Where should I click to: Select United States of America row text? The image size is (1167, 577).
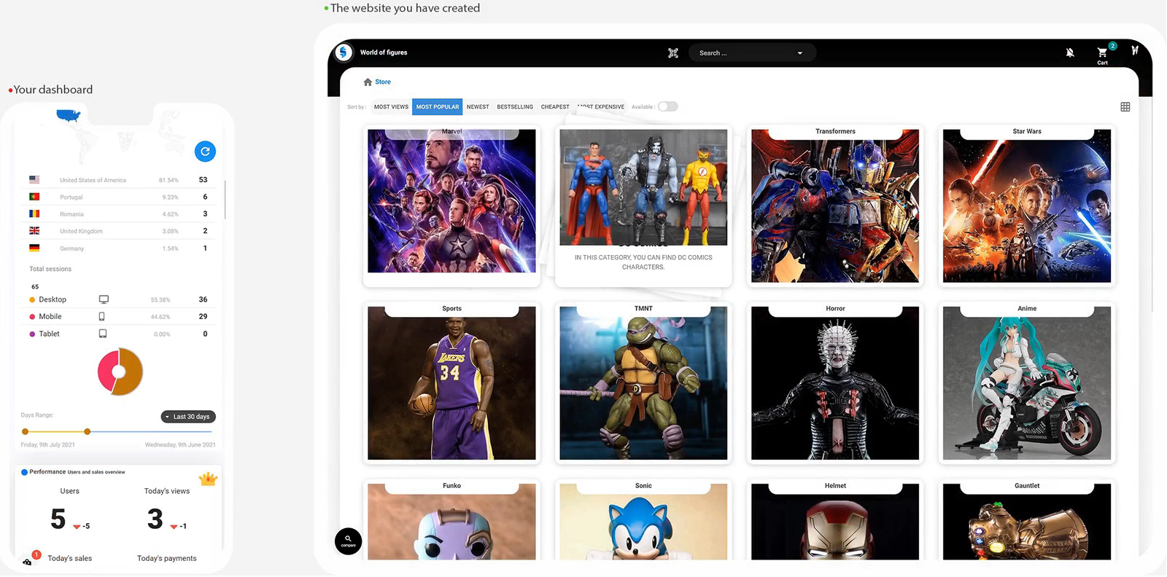(x=93, y=180)
